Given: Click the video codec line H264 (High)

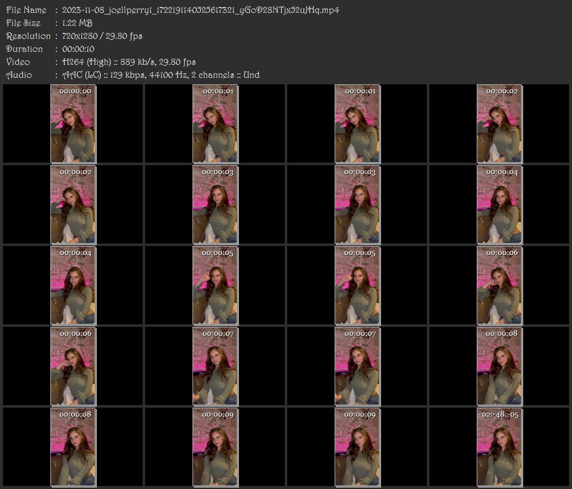Looking at the screenshot, I should tap(129, 62).
